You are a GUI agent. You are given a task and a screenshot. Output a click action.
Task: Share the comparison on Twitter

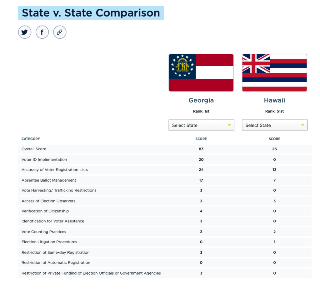[25, 32]
